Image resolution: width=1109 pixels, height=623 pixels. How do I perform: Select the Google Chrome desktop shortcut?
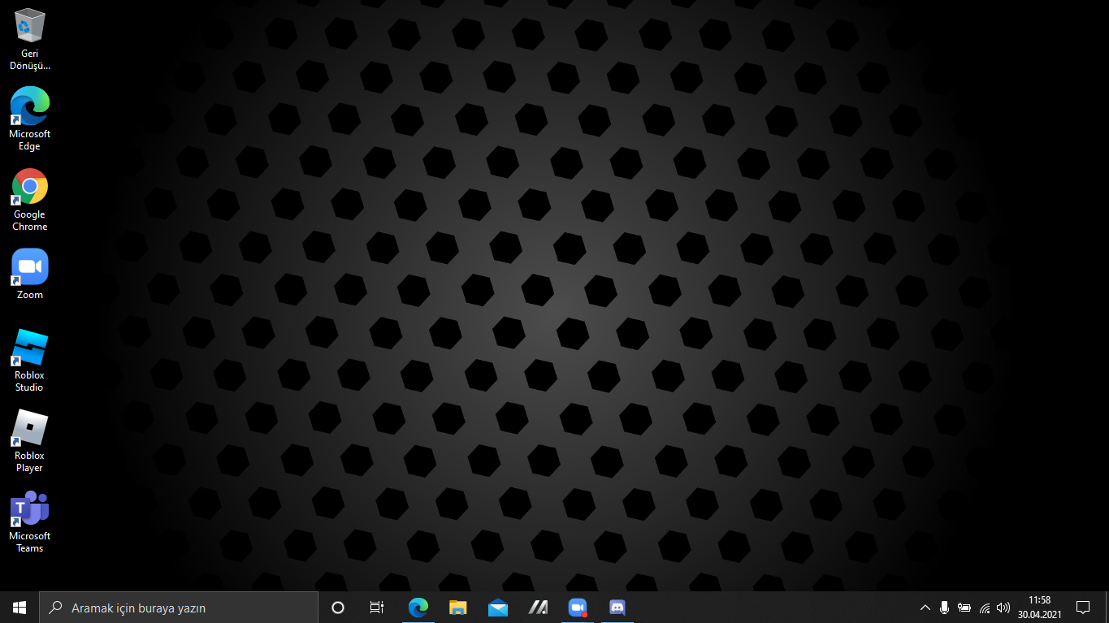(x=30, y=200)
